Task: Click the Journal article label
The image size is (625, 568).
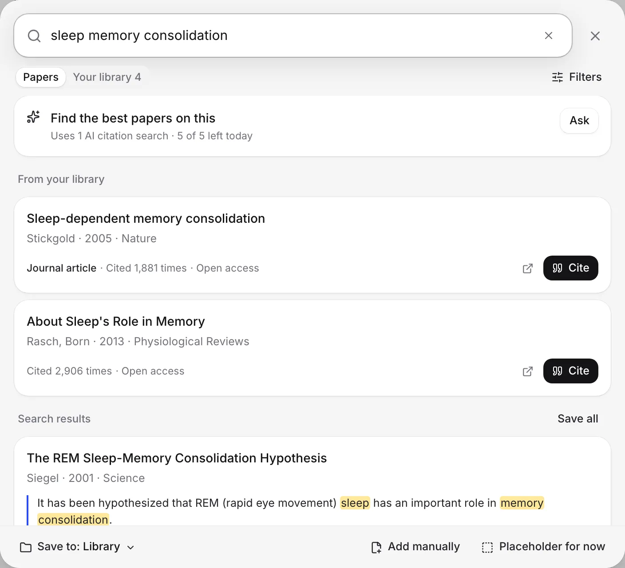Action: pyautogui.click(x=61, y=268)
